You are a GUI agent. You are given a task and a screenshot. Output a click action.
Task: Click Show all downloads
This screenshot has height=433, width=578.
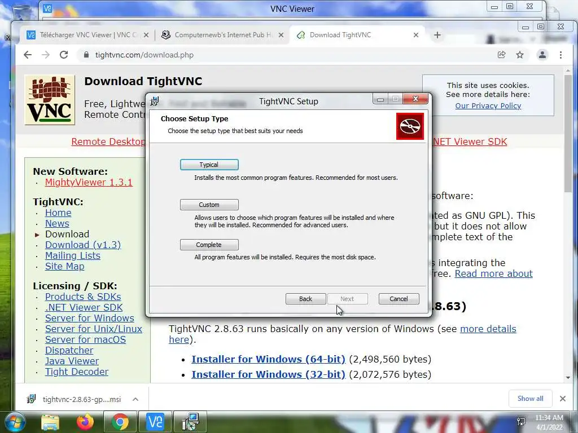click(530, 399)
